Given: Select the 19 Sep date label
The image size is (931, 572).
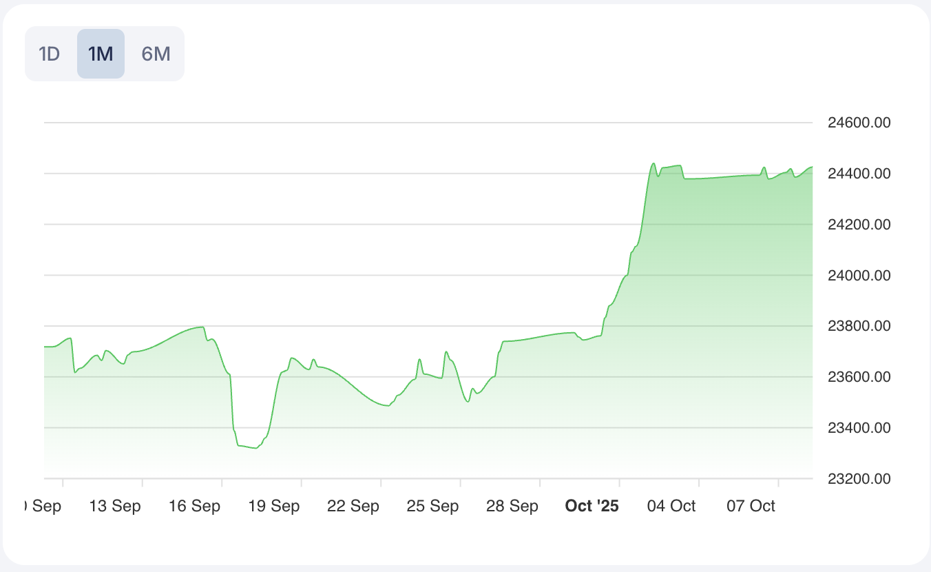Looking at the screenshot, I should (x=274, y=507).
